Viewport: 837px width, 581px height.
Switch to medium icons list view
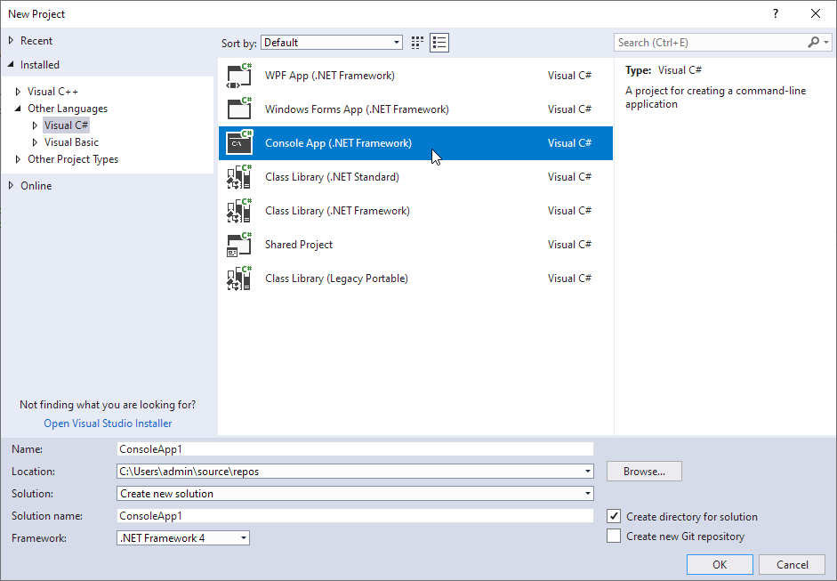[x=439, y=43]
